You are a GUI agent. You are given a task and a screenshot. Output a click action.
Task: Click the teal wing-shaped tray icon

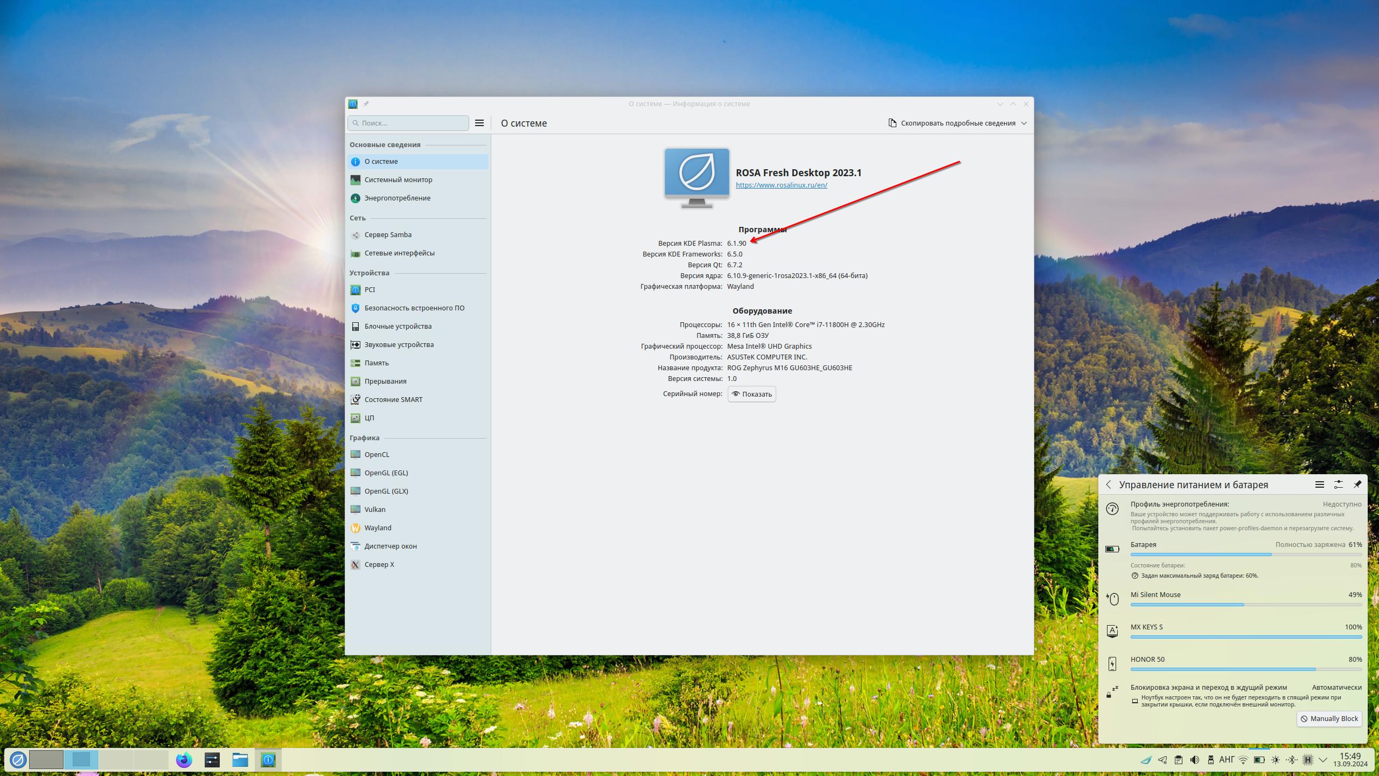[1146, 760]
